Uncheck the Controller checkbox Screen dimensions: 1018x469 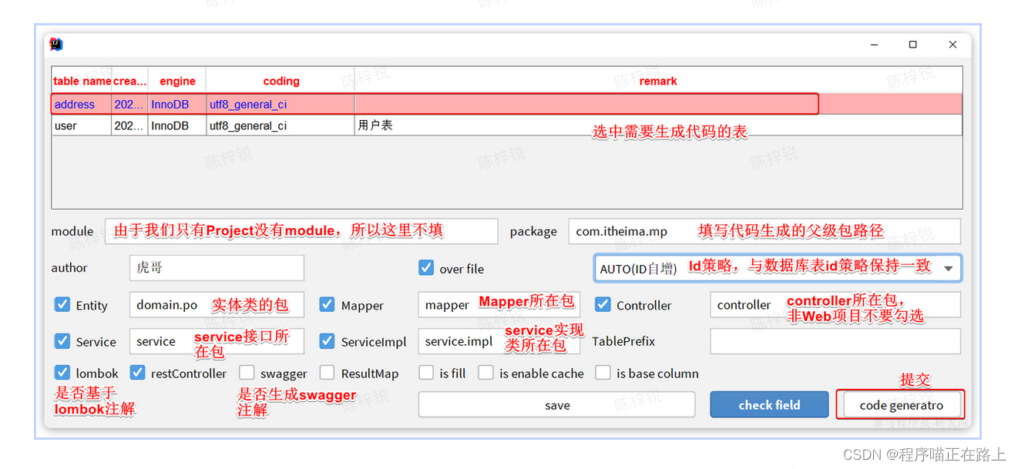pos(603,305)
